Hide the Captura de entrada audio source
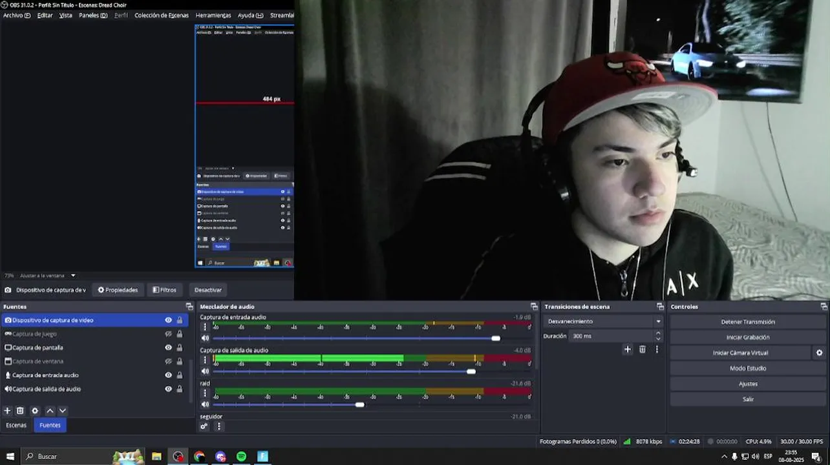The image size is (830, 465). (168, 375)
